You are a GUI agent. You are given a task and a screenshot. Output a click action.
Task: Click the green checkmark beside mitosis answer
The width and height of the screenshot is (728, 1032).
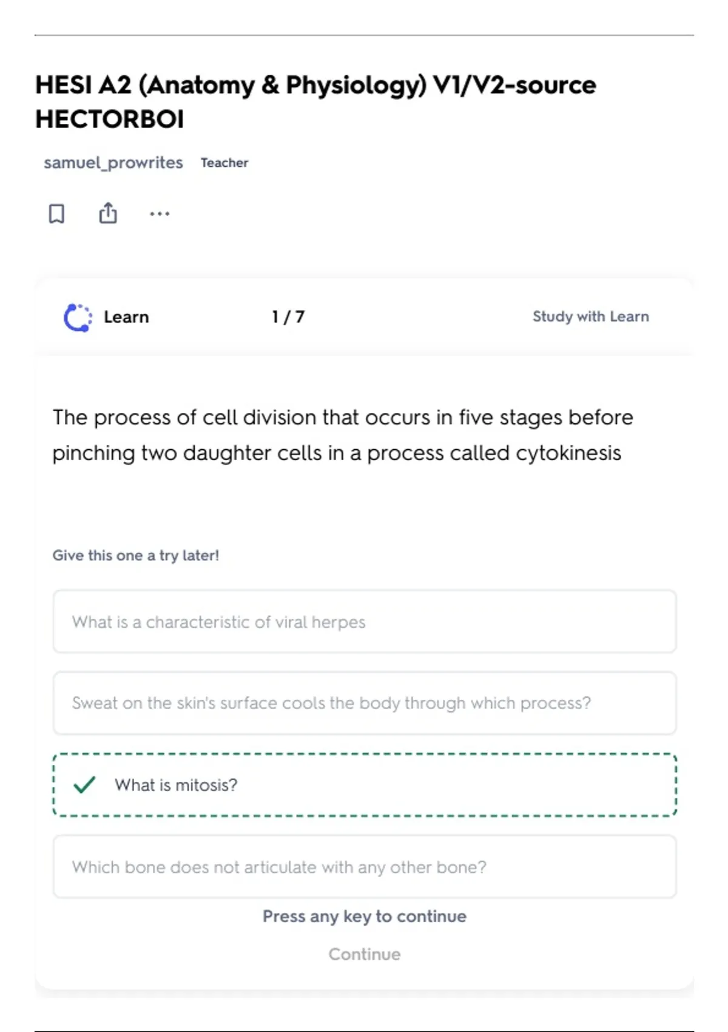pos(84,784)
